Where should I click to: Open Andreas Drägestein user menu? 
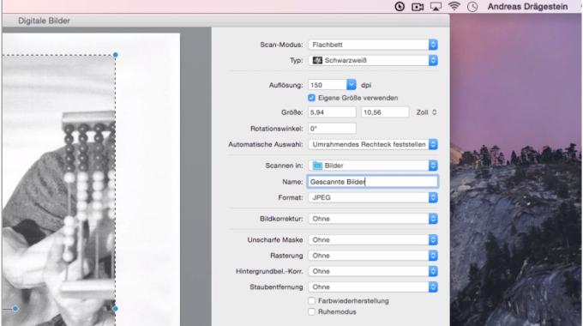(x=527, y=6)
